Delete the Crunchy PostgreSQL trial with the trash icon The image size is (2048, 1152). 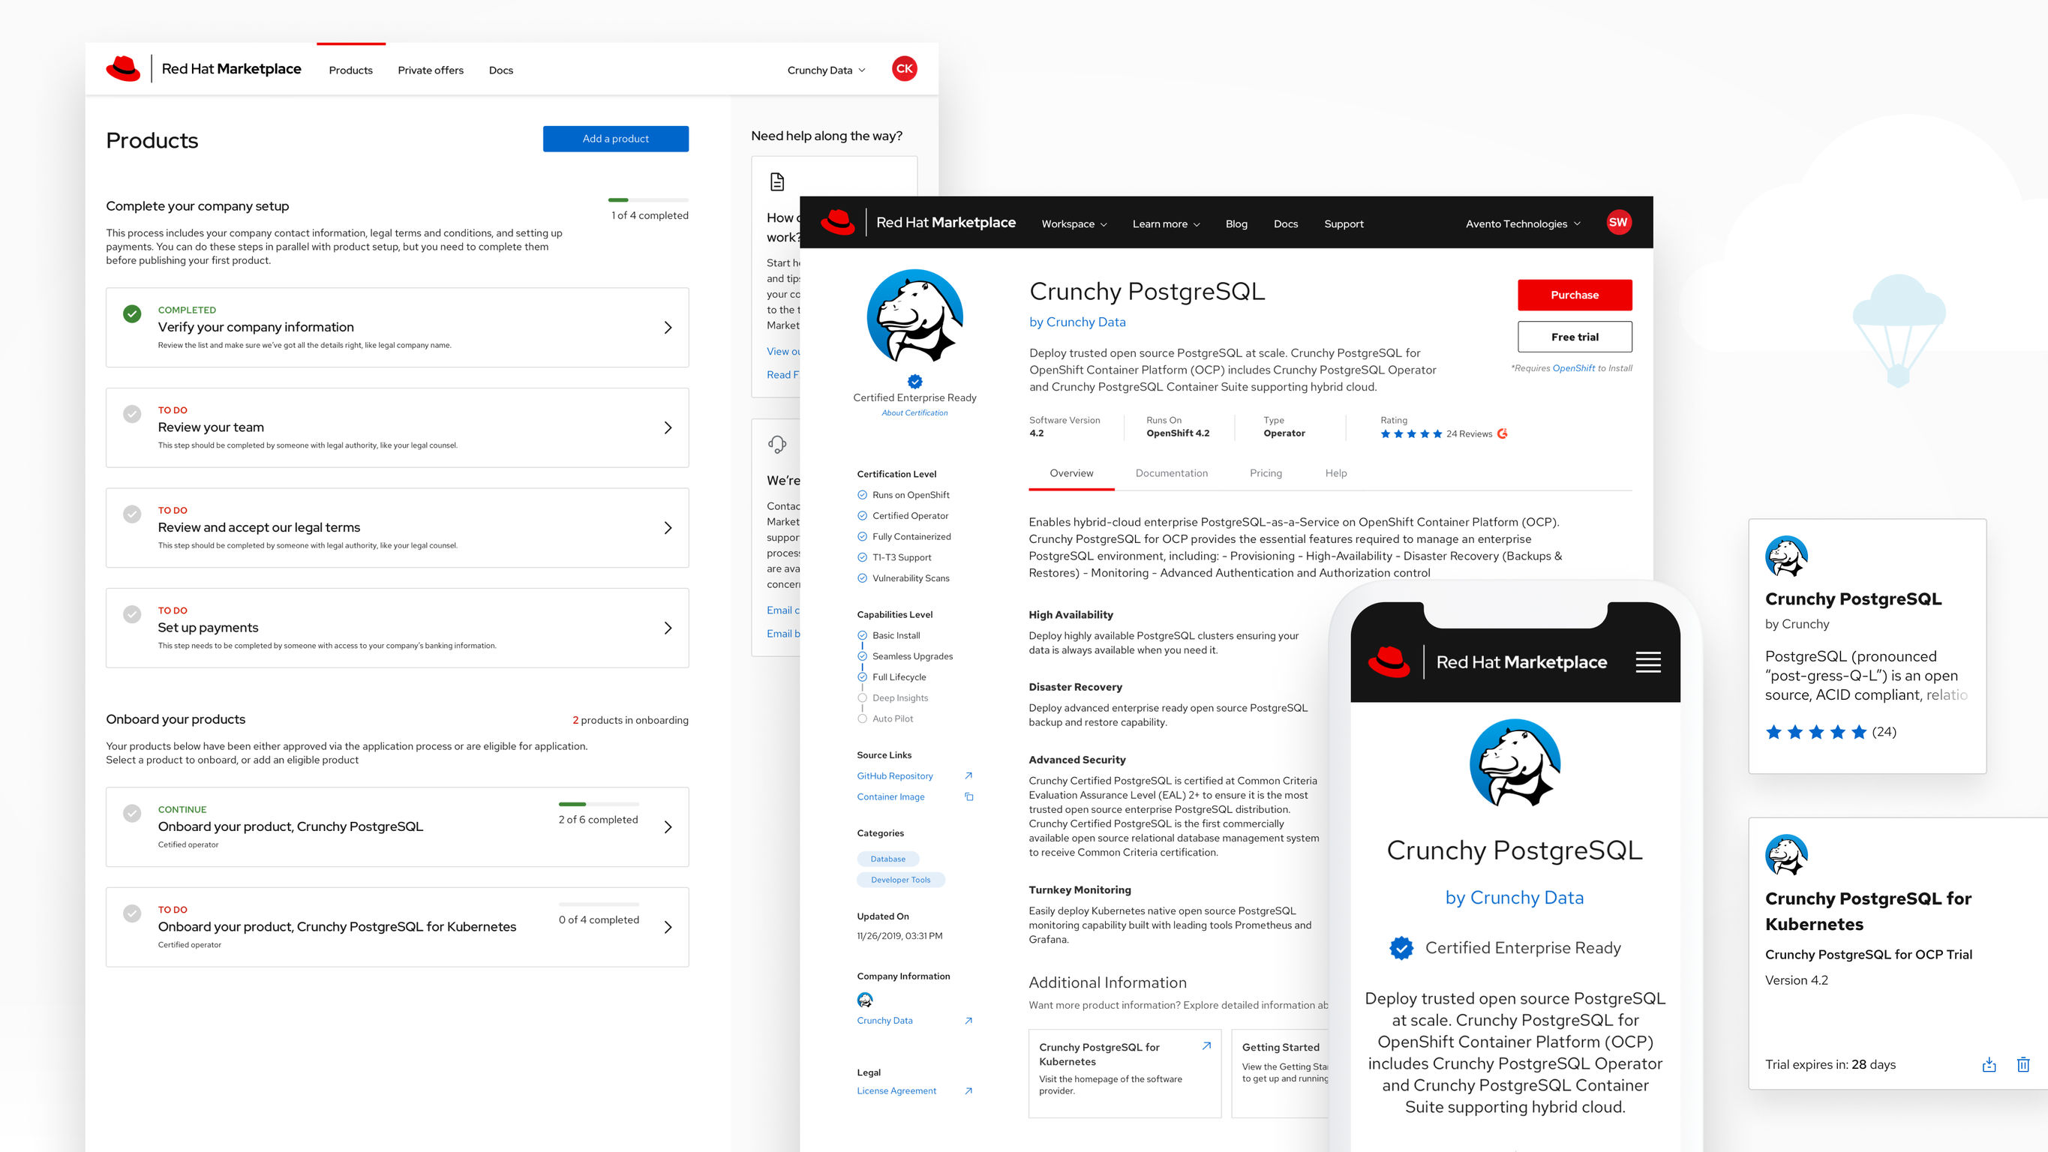pos(2022,1063)
